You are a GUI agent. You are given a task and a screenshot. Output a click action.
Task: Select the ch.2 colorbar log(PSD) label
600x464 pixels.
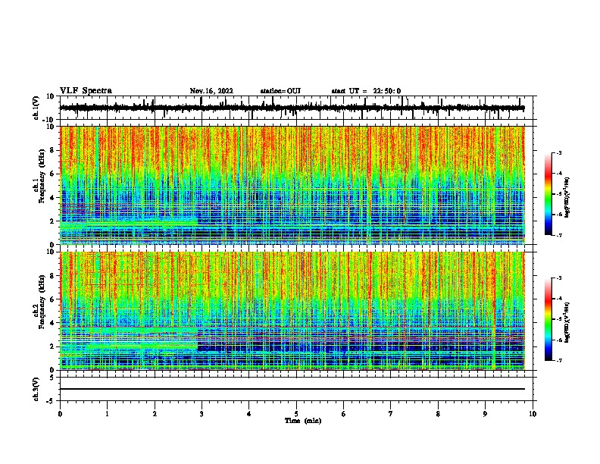coord(567,322)
